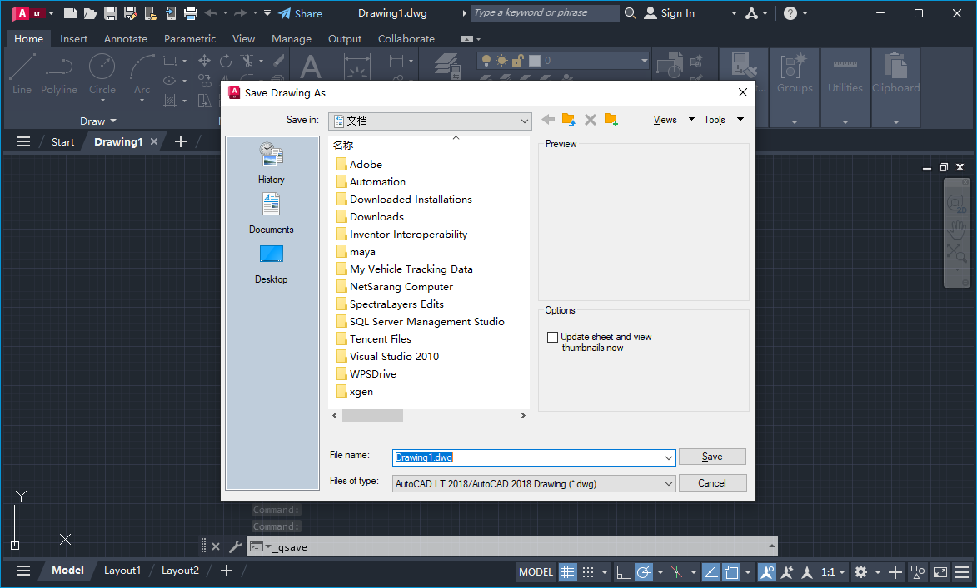This screenshot has height=588, width=977.
Task: Switch to the Insert ribbon tab
Action: [73, 38]
